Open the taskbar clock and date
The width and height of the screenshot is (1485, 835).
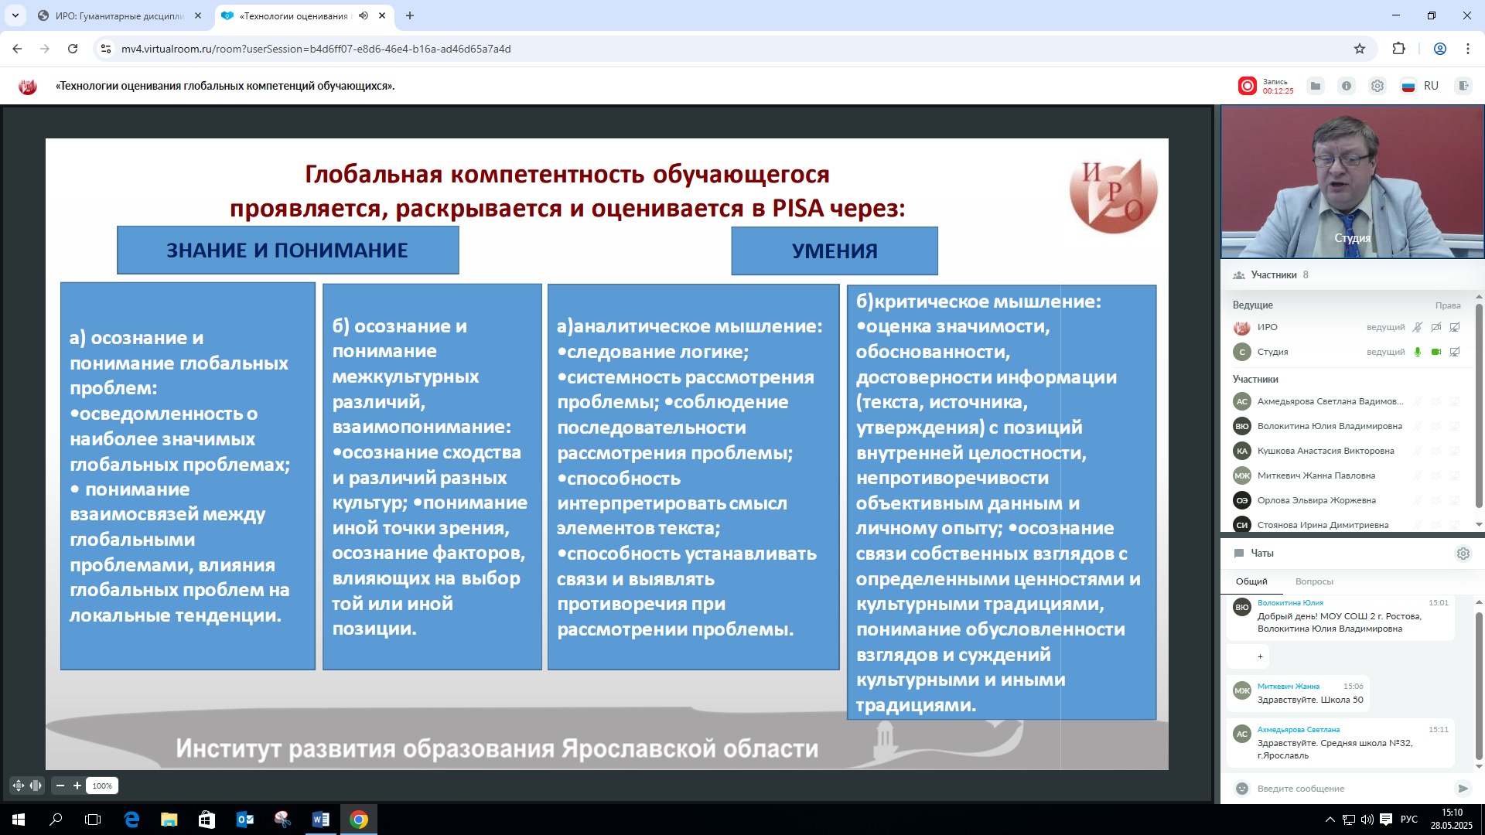1452,820
